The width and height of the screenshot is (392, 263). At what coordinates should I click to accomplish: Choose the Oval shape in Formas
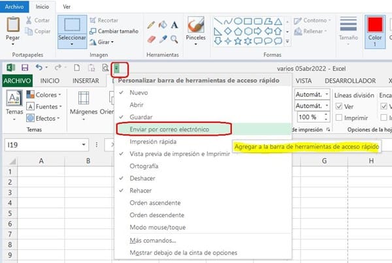point(238,22)
